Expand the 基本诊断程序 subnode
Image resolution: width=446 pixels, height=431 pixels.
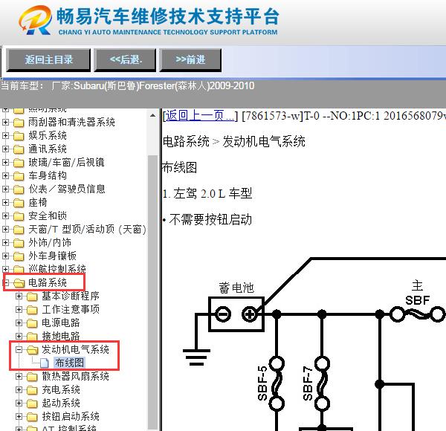click(x=19, y=296)
